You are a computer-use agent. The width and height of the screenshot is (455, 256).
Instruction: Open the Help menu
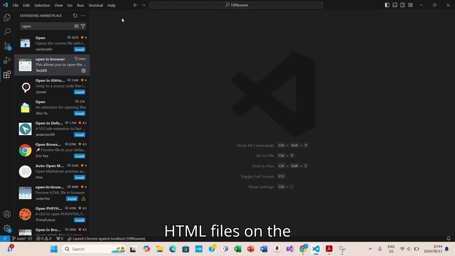point(112,5)
